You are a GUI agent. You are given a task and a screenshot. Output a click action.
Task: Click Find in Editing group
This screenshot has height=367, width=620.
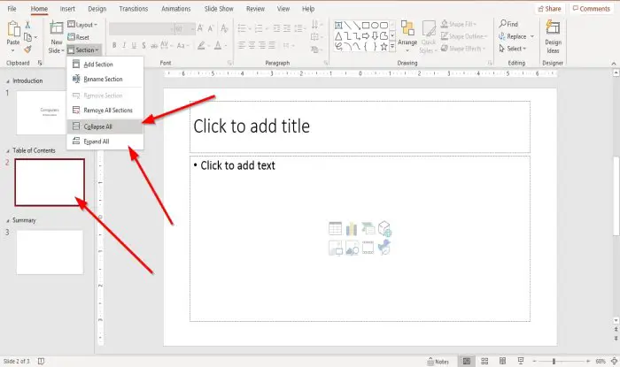508,24
